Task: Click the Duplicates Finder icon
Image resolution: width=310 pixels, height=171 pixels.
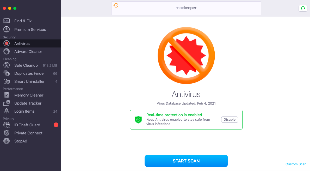Action: pyautogui.click(x=7, y=73)
